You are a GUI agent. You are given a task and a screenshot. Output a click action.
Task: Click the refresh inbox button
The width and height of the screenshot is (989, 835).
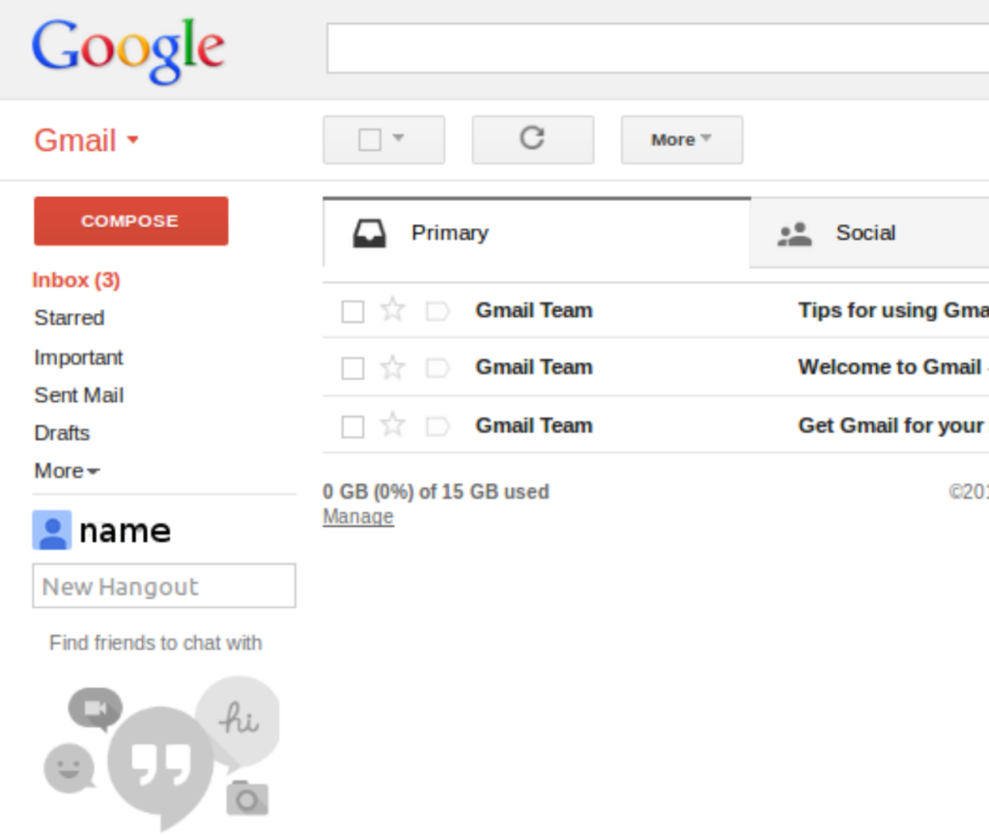click(532, 139)
